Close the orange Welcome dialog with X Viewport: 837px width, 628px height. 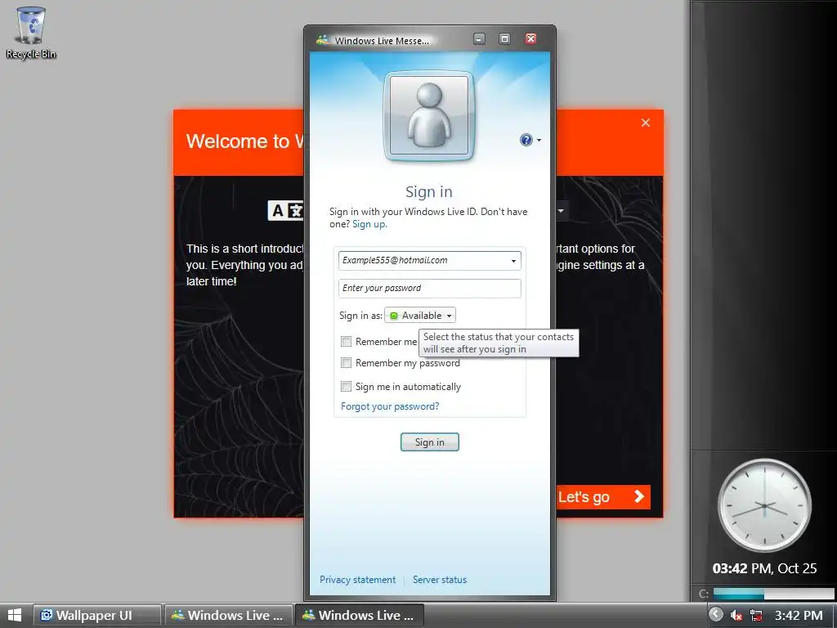[646, 123]
